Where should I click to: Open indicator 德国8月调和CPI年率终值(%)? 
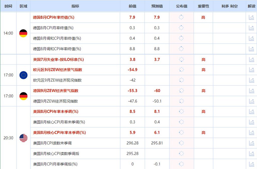coord(57,49)
